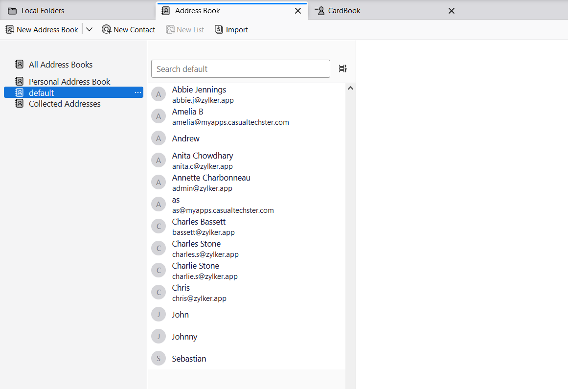Close the Address Book tab
The image size is (568, 389).
298,11
